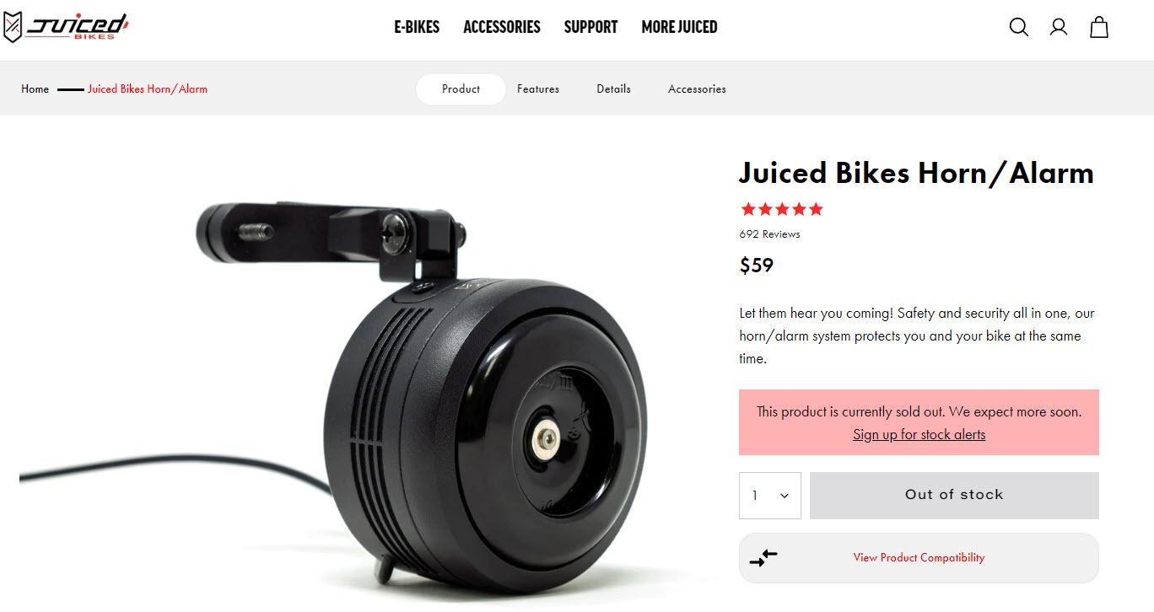The height and width of the screenshot is (612, 1154).
Task: Switch to the Details tab
Action: (x=613, y=89)
